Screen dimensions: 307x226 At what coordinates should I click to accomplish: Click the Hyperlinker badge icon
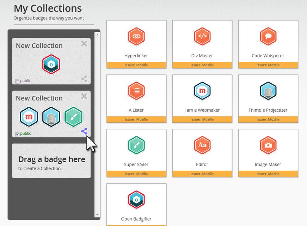[x=136, y=36]
